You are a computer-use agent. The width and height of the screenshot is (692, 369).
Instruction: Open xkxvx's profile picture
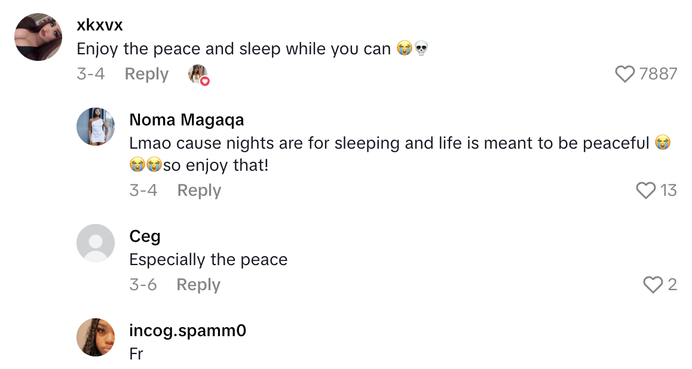click(39, 37)
